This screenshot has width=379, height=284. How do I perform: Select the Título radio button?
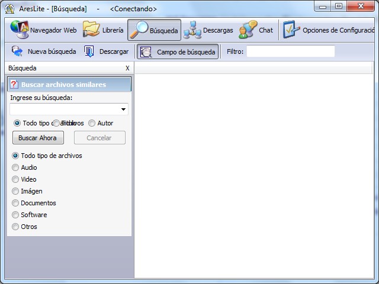click(56, 123)
